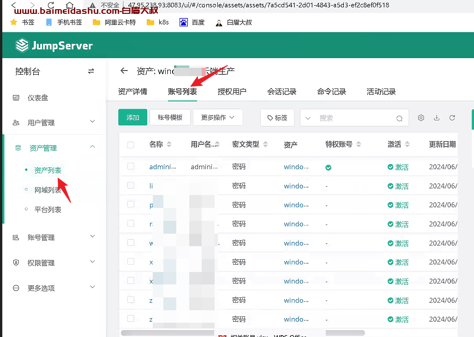Click the insecure site warning icon
474x337 pixels.
[93, 5]
